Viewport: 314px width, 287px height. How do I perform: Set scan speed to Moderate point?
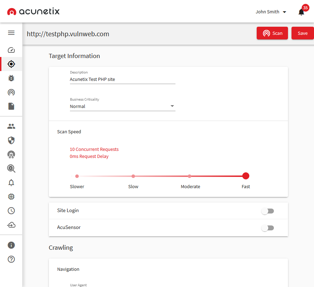point(190,176)
